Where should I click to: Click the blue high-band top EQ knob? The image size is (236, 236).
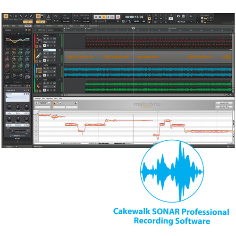click(x=27, y=53)
